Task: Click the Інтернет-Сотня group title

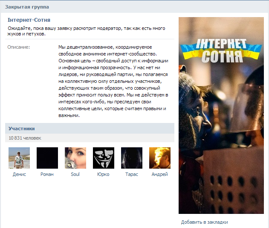Action: coord(29,20)
